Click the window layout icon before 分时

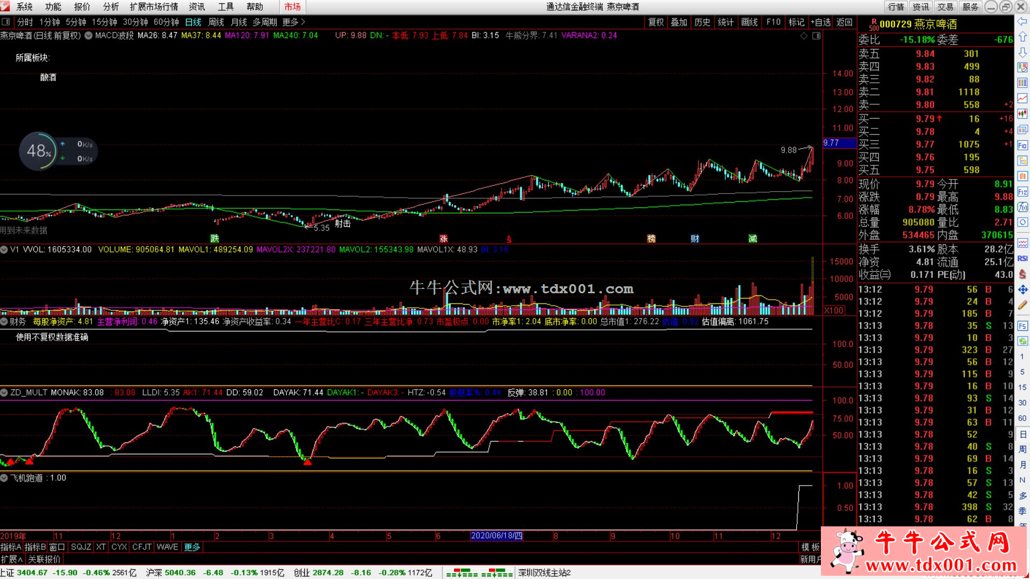pyautogui.click(x=6, y=22)
